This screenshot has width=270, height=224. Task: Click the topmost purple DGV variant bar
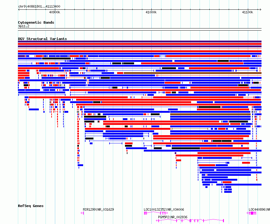coord(140,42)
